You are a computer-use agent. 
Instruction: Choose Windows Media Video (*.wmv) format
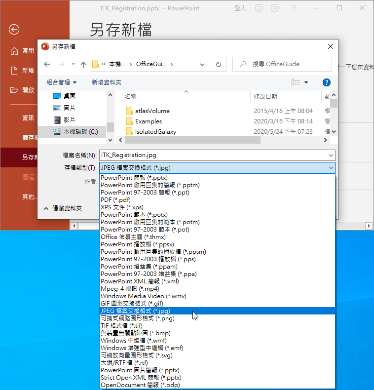(217, 296)
